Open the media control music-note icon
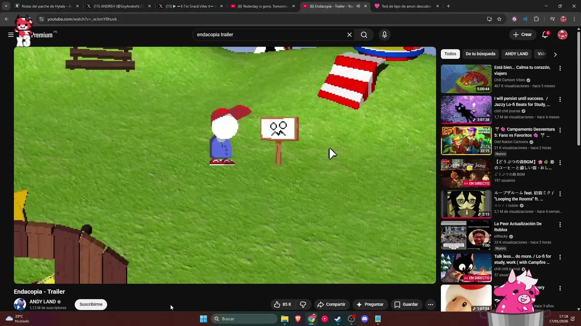Image resolution: width=581 pixels, height=326 pixels. pos(552,19)
